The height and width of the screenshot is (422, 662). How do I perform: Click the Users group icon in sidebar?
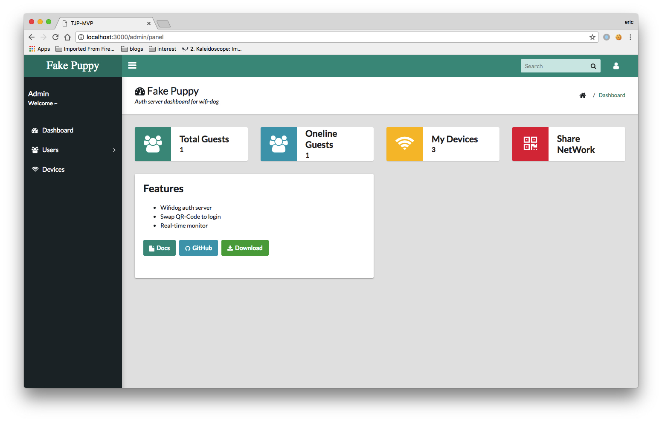tap(35, 150)
